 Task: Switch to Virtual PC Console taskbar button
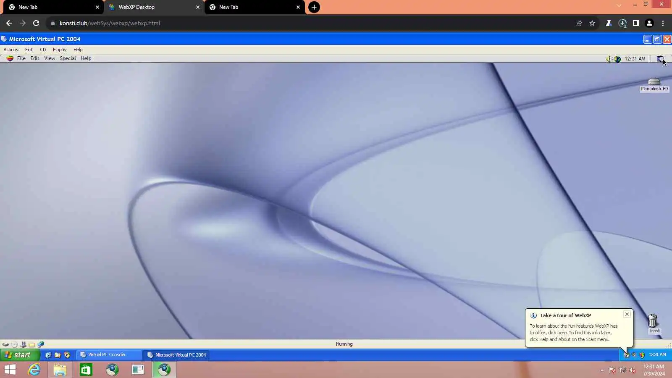109,355
